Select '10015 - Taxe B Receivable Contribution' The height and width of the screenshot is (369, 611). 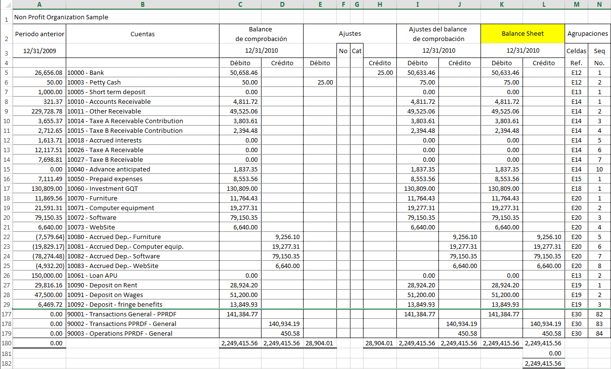142,130
